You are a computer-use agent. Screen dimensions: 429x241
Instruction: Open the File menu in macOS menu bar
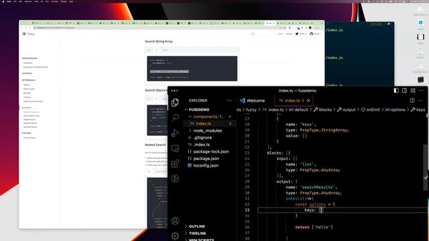(15, 1)
